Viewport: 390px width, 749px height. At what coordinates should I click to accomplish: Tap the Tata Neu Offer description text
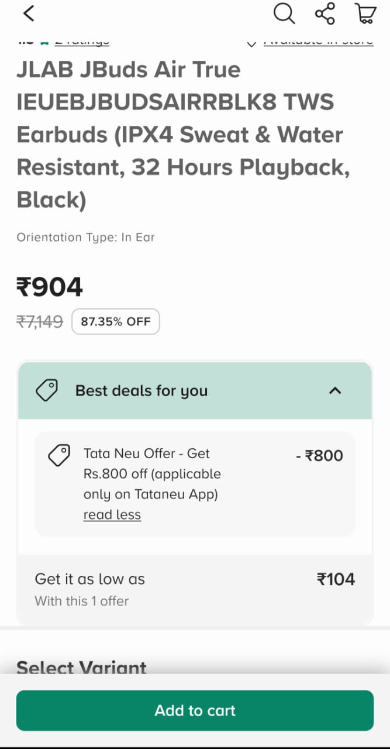point(152,474)
